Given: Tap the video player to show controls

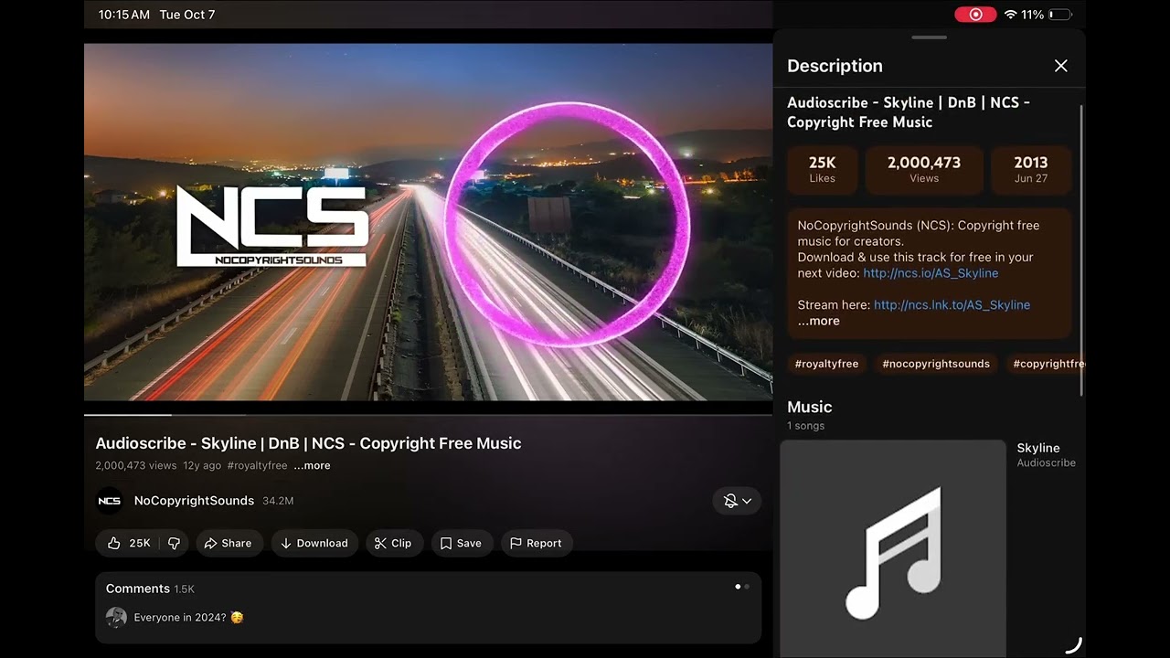Looking at the screenshot, I should [x=428, y=222].
